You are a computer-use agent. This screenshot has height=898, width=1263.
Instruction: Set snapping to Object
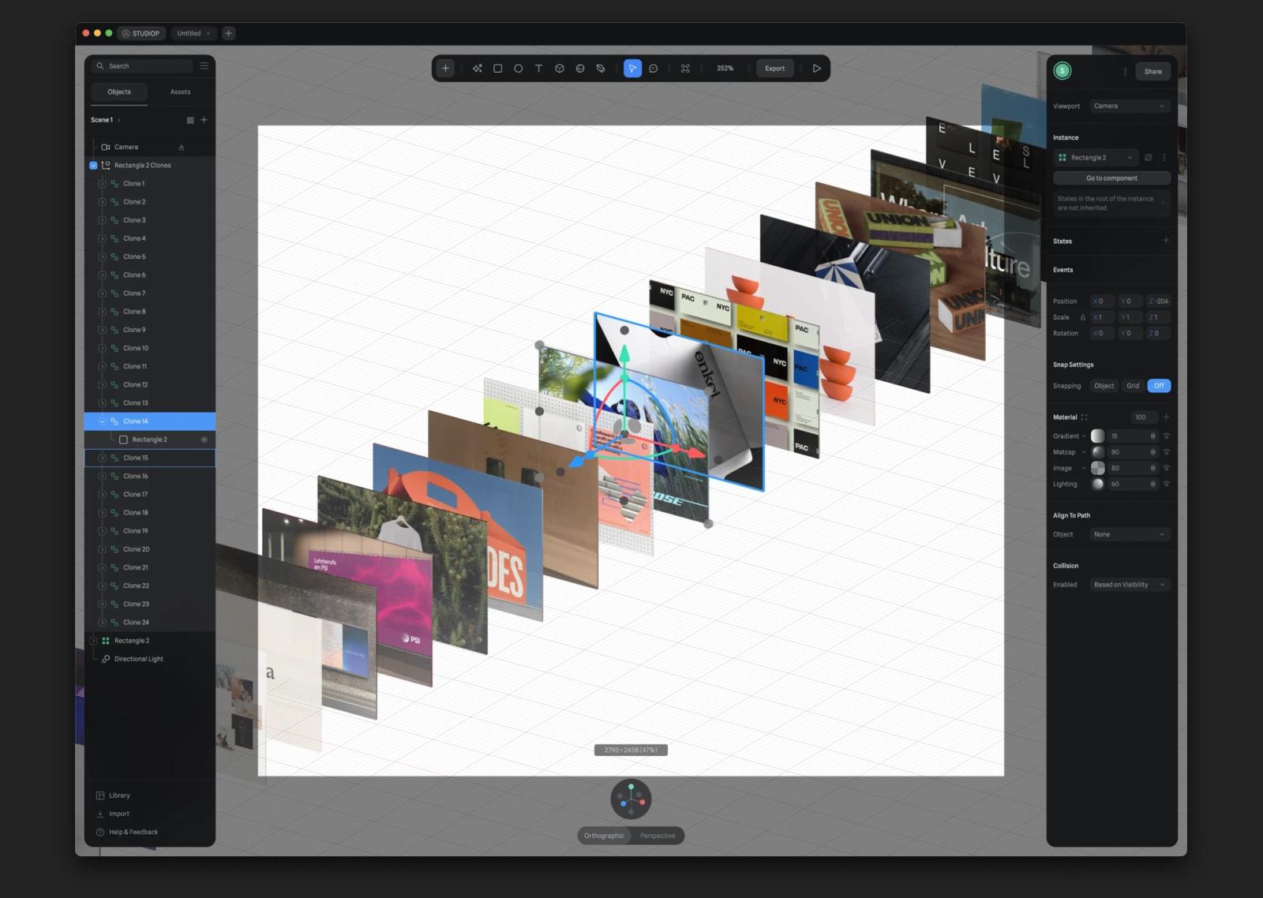pos(1104,386)
